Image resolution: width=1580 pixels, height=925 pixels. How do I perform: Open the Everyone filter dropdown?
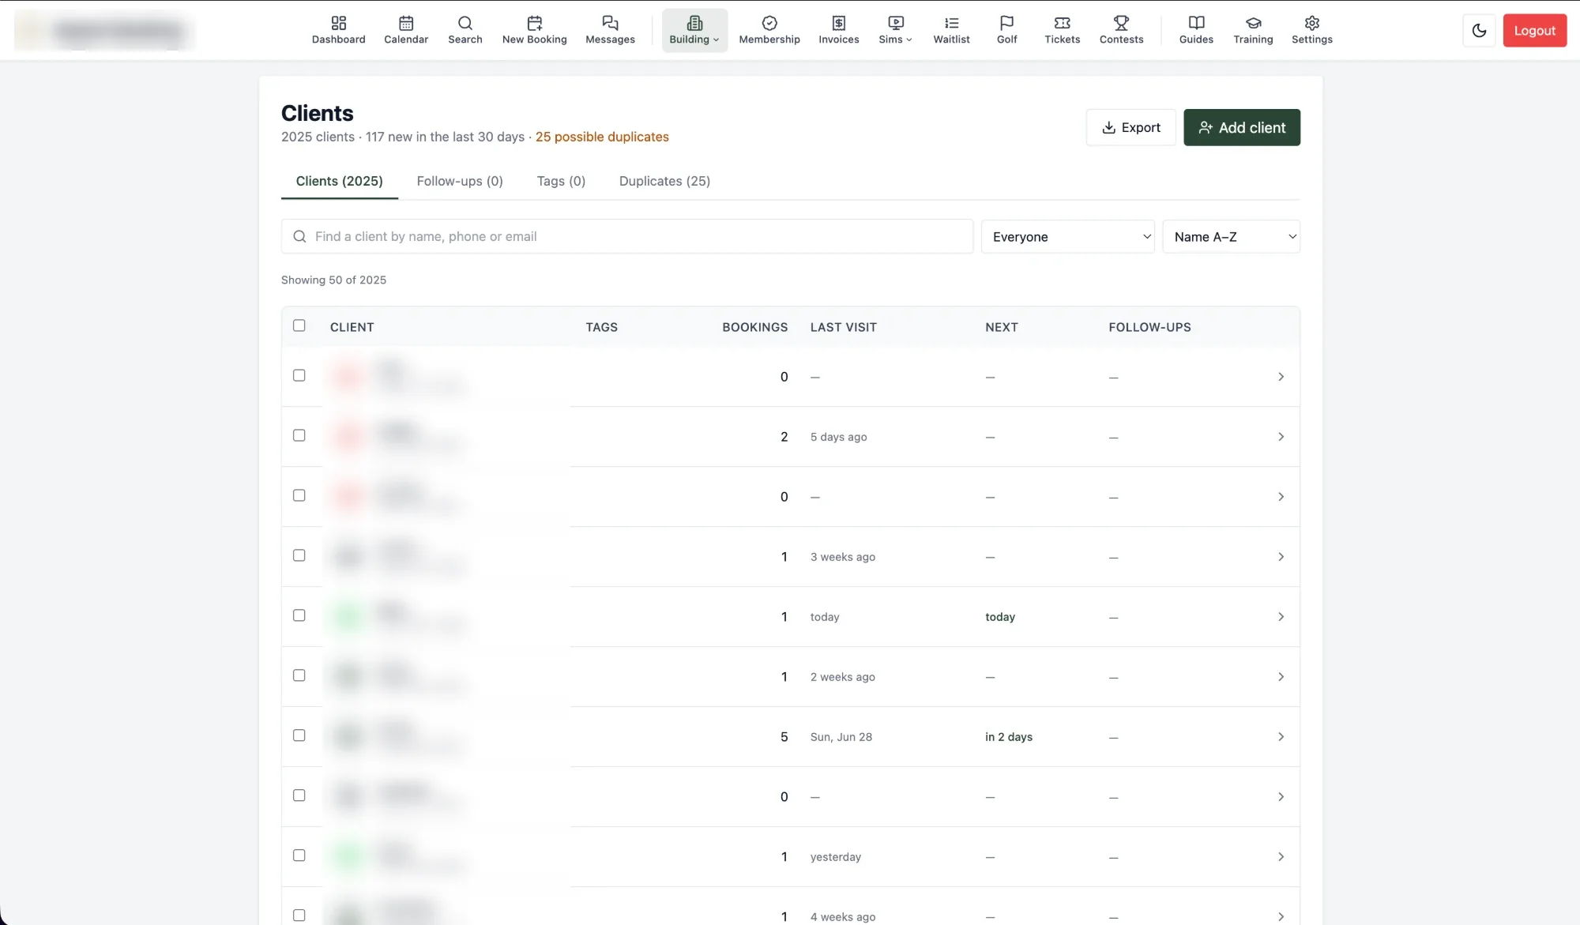pyautogui.click(x=1067, y=236)
